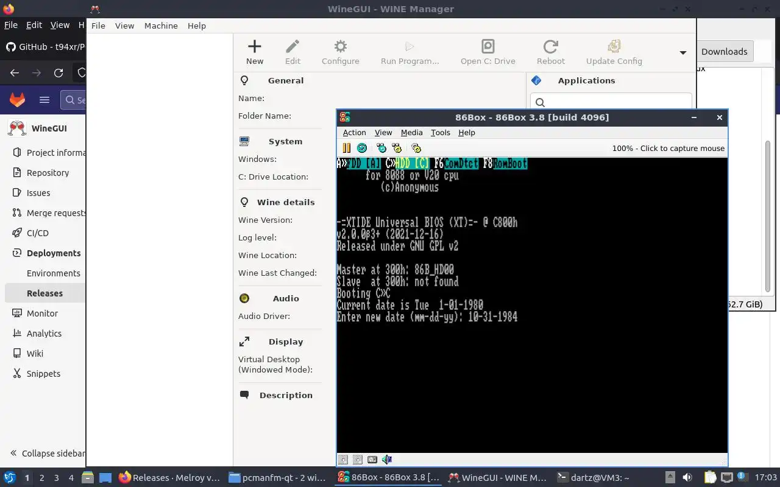
Task: Click the Description speech bubble icon
Action: [x=244, y=395]
